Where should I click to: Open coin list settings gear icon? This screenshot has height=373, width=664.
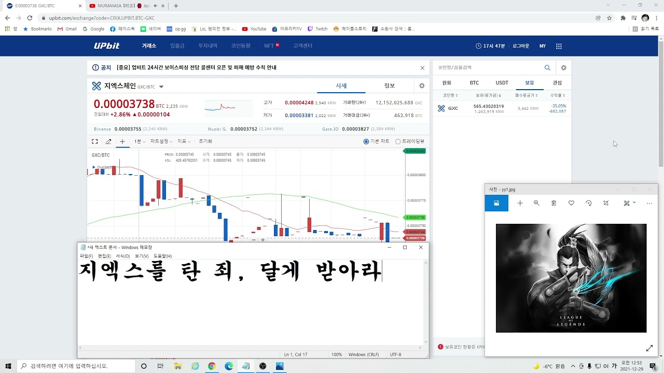pos(563,68)
